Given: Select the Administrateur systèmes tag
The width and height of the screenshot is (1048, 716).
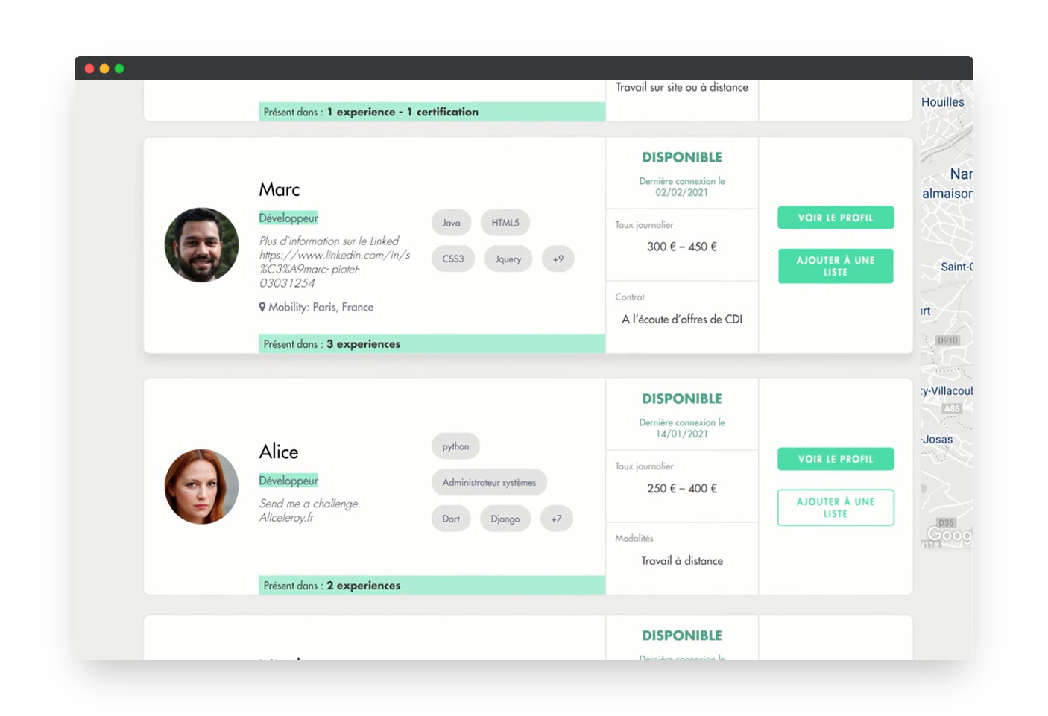Looking at the screenshot, I should coord(489,482).
